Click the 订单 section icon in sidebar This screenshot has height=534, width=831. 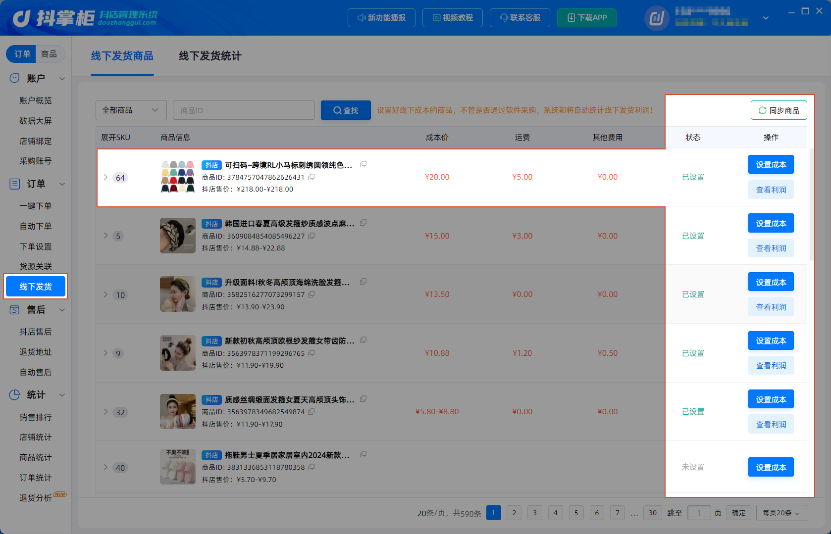(x=15, y=184)
